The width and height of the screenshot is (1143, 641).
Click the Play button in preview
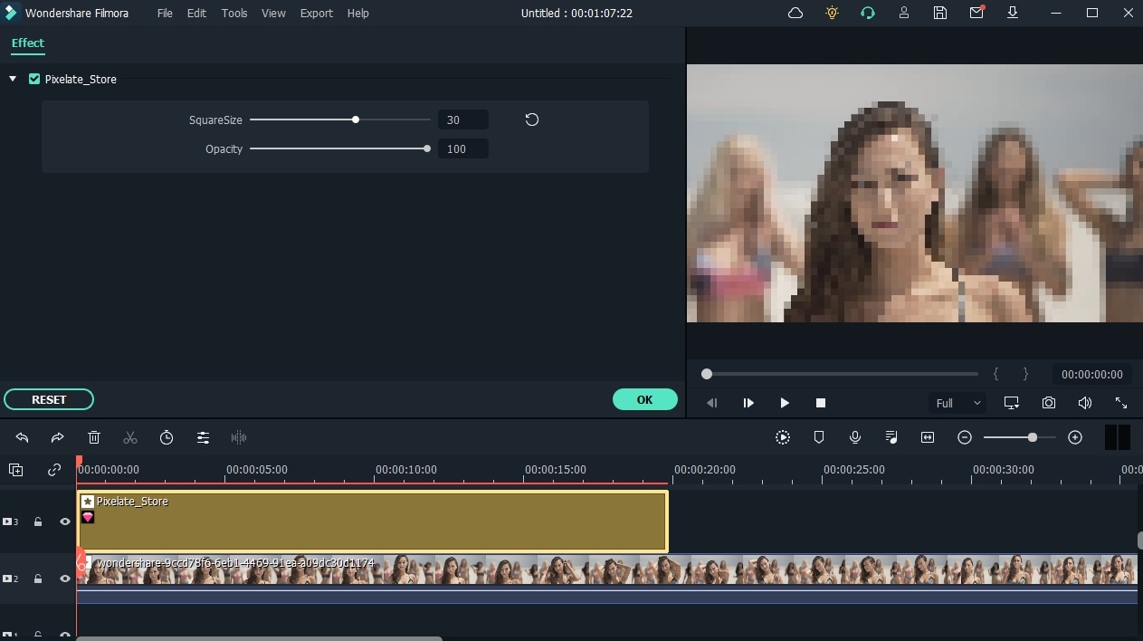[x=785, y=403]
